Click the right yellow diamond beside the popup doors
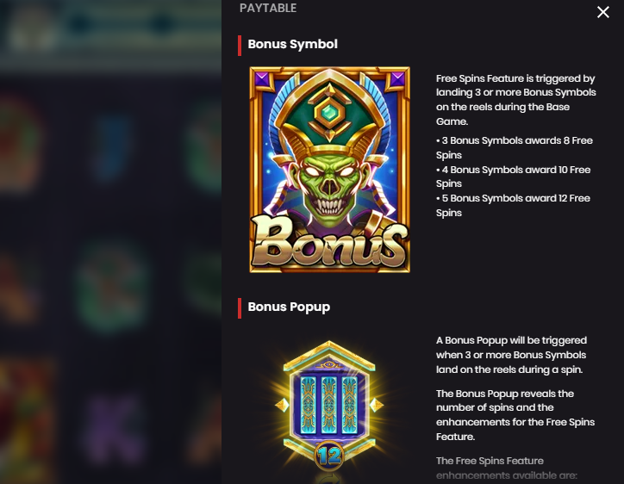Image resolution: width=624 pixels, height=484 pixels. tap(376, 405)
